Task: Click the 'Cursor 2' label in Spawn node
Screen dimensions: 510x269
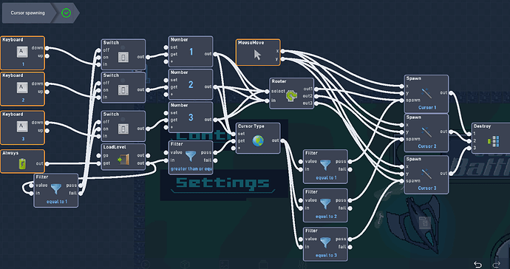Action: tap(427, 146)
